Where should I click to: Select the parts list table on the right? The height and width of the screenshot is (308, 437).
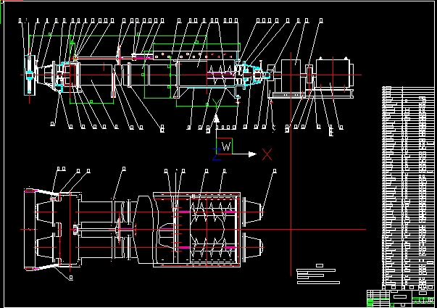(x=408, y=188)
